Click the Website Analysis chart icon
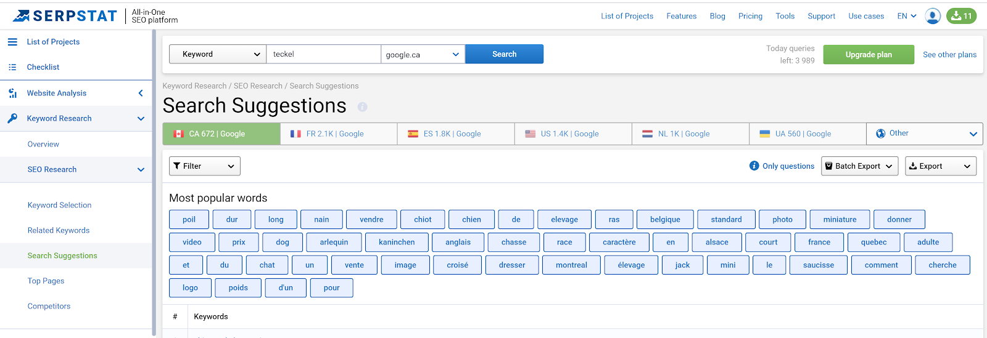The image size is (987, 338). coord(12,93)
